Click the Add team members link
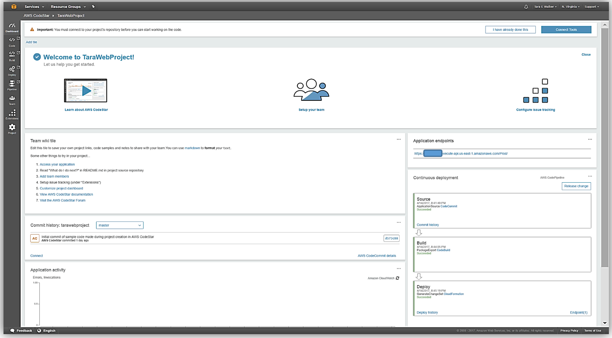612x338 pixels. pos(54,176)
